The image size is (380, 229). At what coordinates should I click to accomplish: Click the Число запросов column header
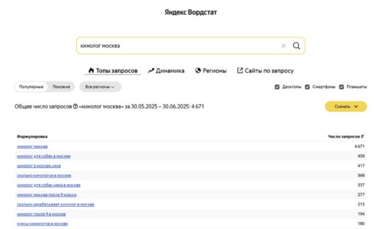point(344,136)
